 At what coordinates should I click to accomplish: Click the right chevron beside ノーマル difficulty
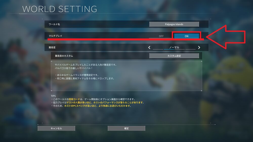(199, 48)
